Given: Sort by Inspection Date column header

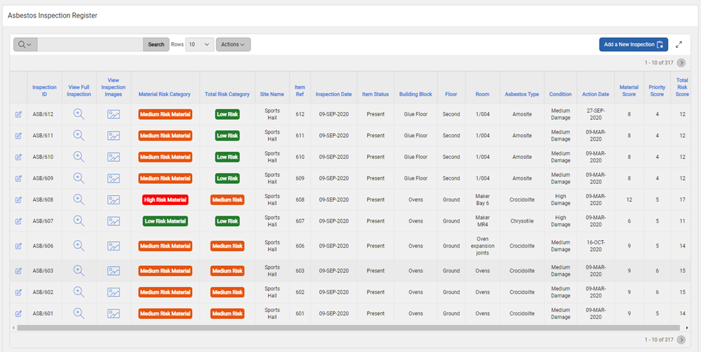Looking at the screenshot, I should tap(334, 94).
